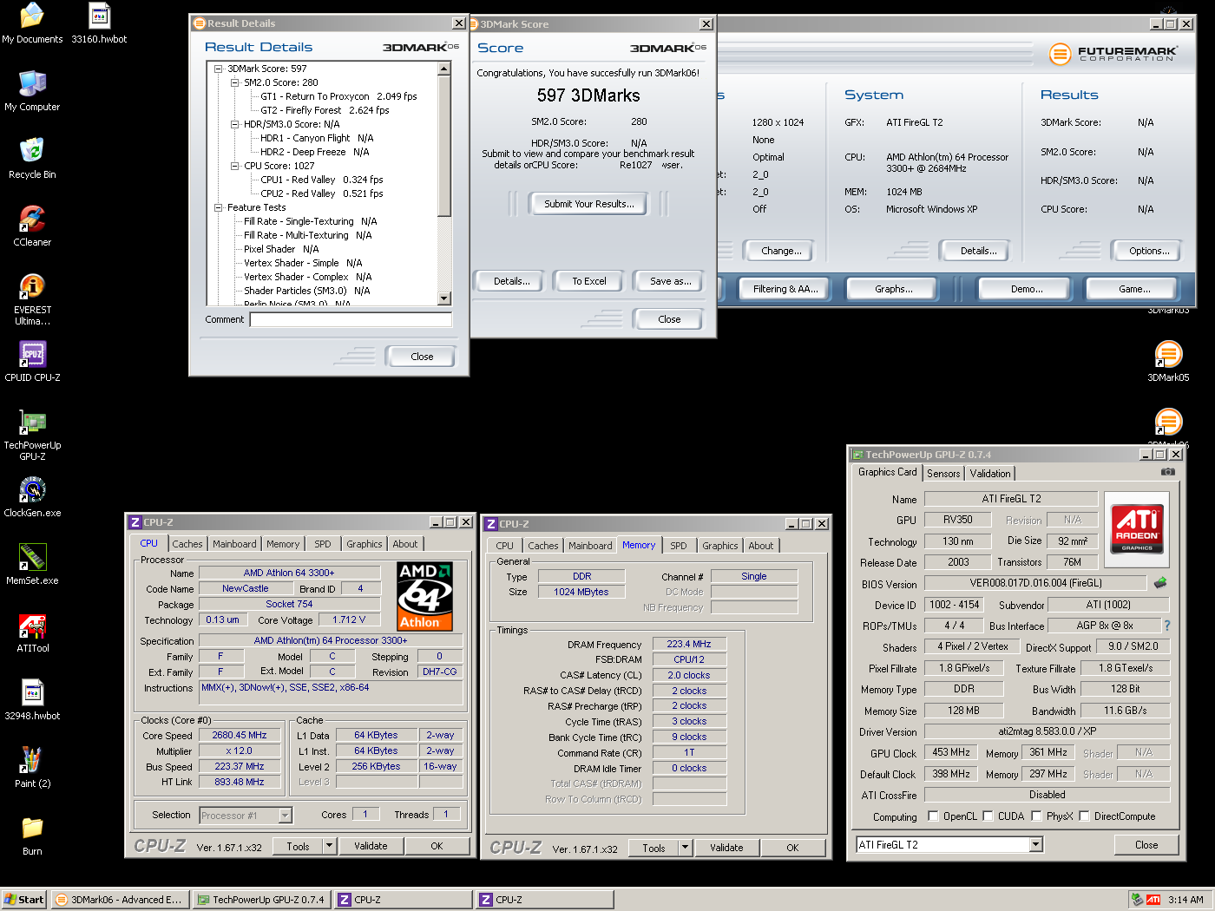This screenshot has height=911, width=1215.
Task: Click Result Details scrollbar down arrow
Action: coord(444,298)
